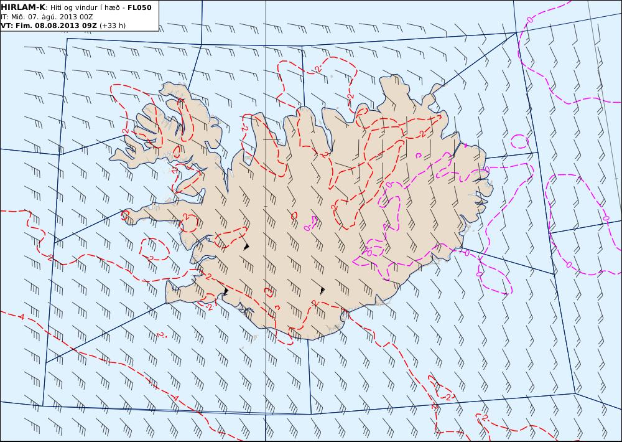Click the FL050 flight level label

pyautogui.click(x=139, y=7)
